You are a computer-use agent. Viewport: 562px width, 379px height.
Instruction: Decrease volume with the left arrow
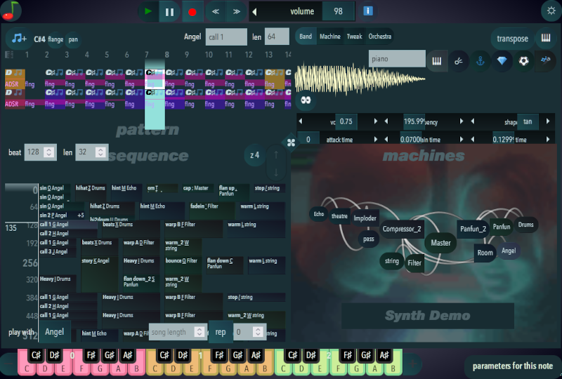tap(254, 12)
